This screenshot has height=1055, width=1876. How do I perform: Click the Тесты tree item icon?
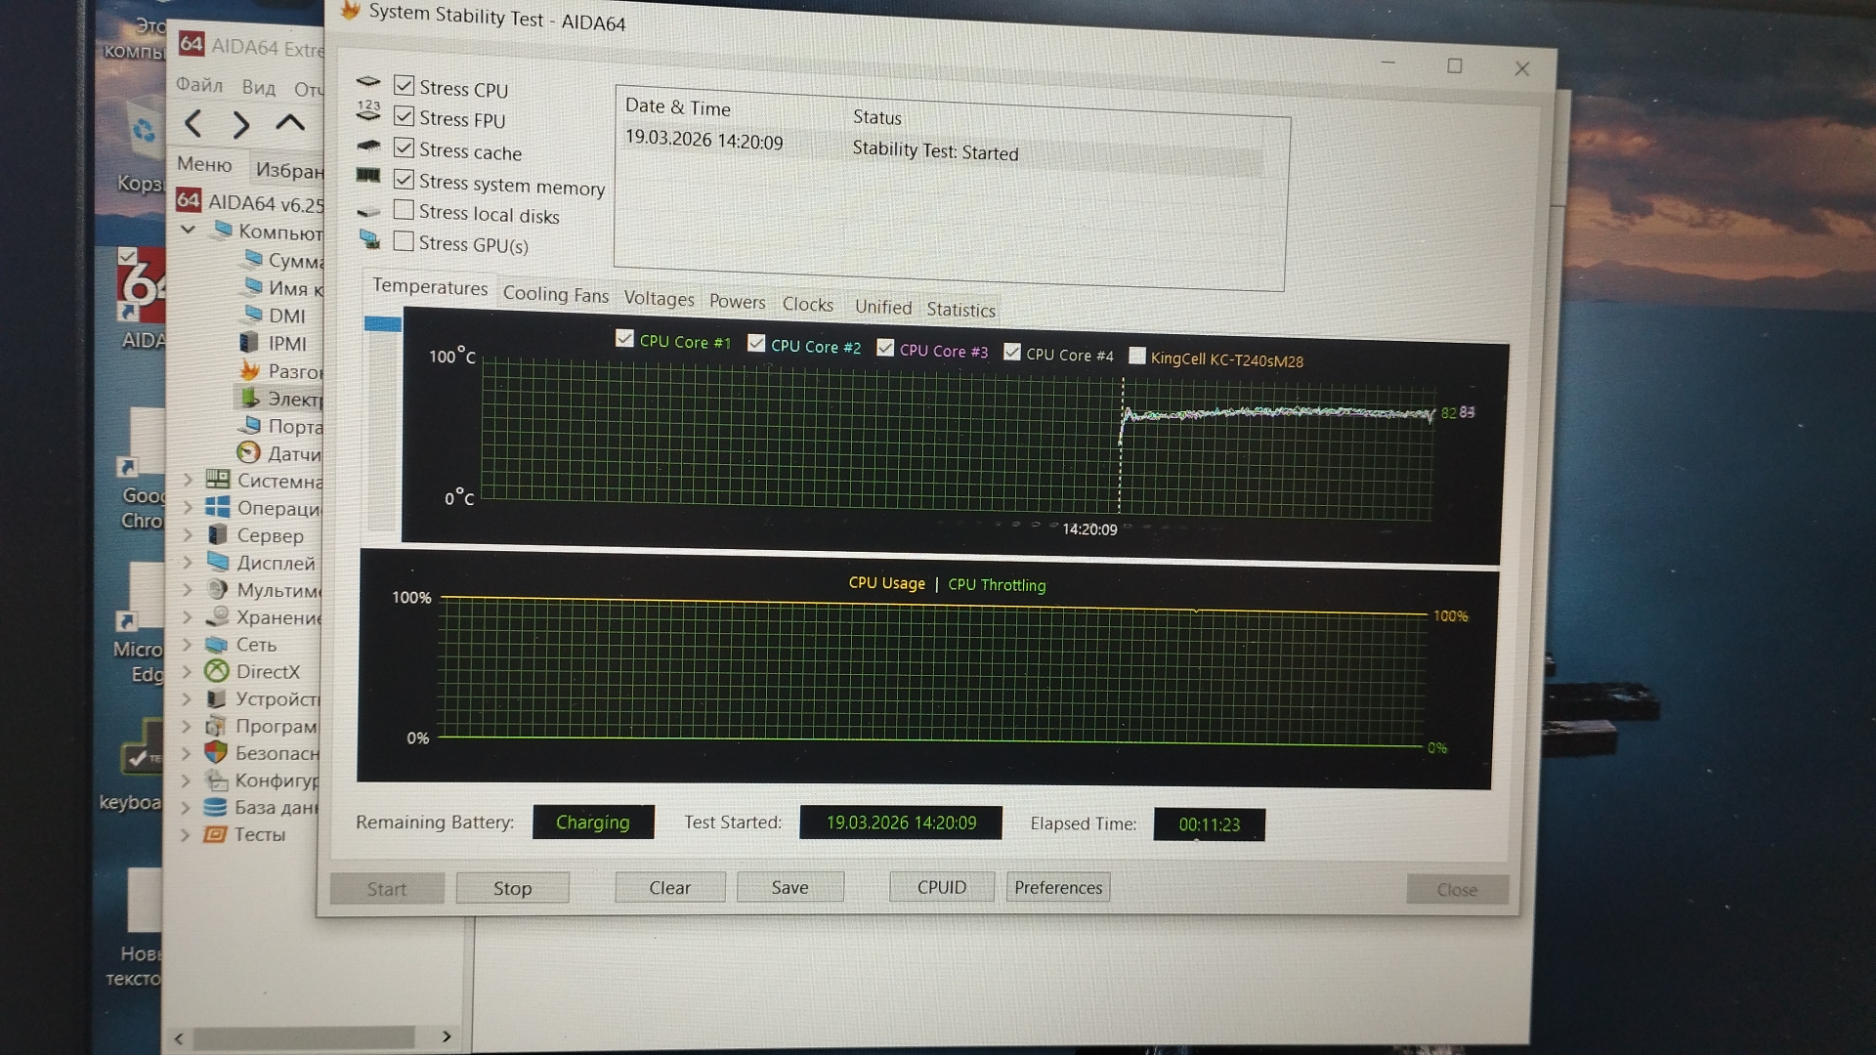click(215, 834)
